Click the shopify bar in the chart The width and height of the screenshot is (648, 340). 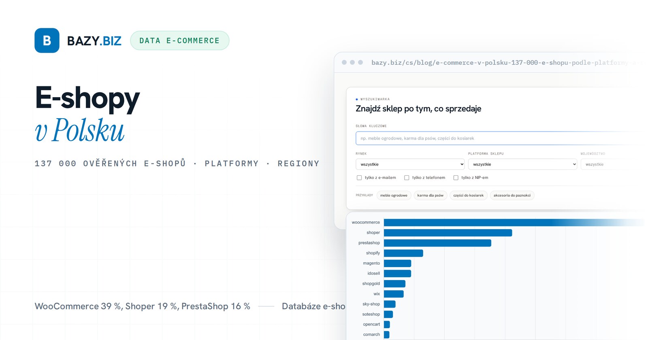coord(403,253)
